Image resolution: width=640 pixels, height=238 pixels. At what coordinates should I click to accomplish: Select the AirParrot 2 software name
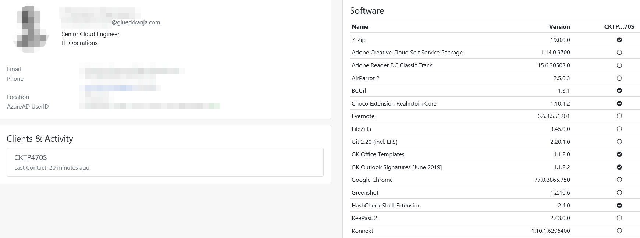click(366, 78)
